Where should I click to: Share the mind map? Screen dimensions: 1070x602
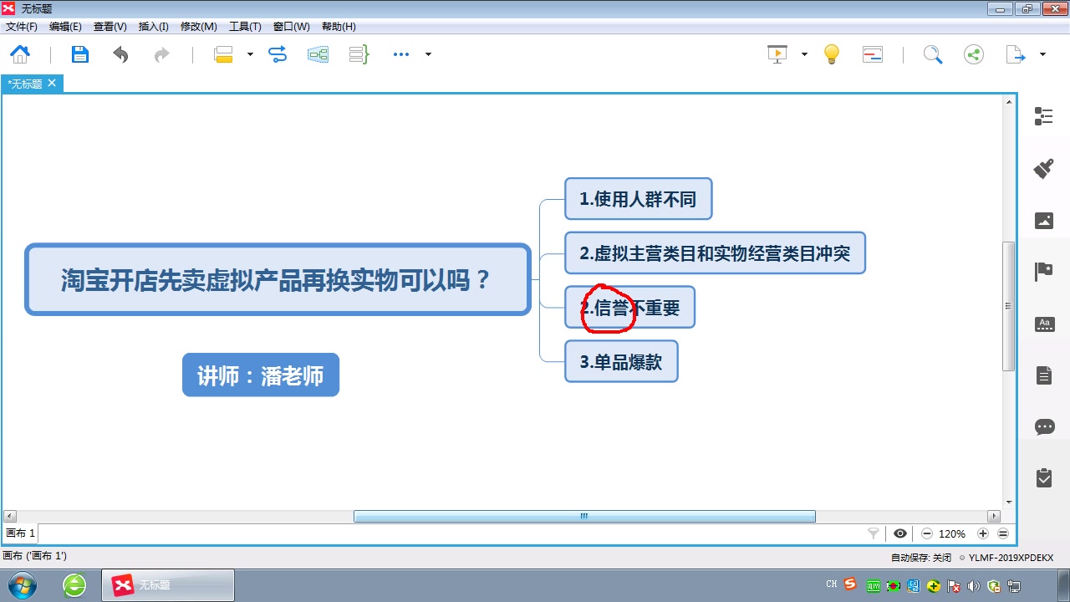click(974, 54)
